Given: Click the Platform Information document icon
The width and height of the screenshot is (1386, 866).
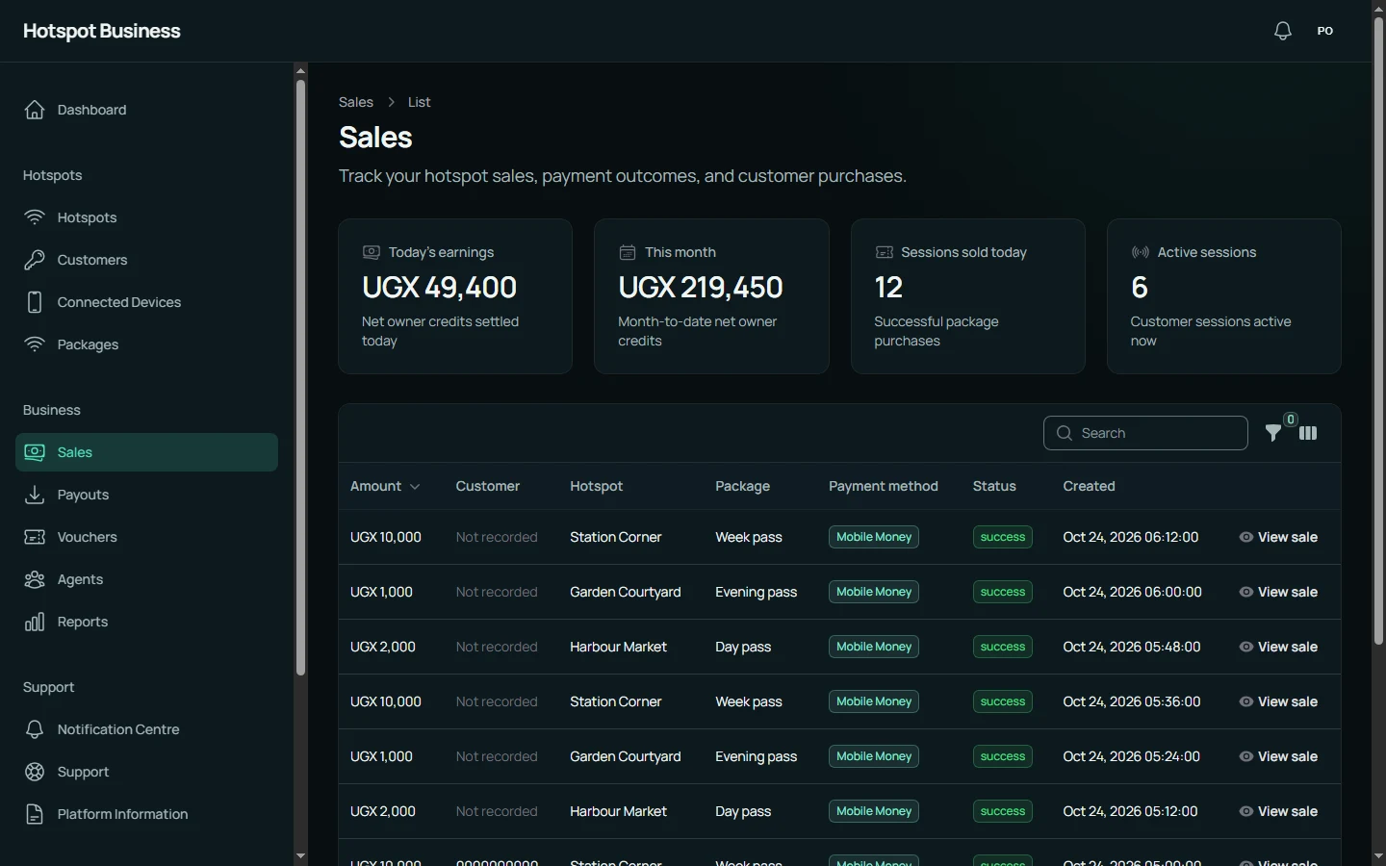Looking at the screenshot, I should [35, 814].
